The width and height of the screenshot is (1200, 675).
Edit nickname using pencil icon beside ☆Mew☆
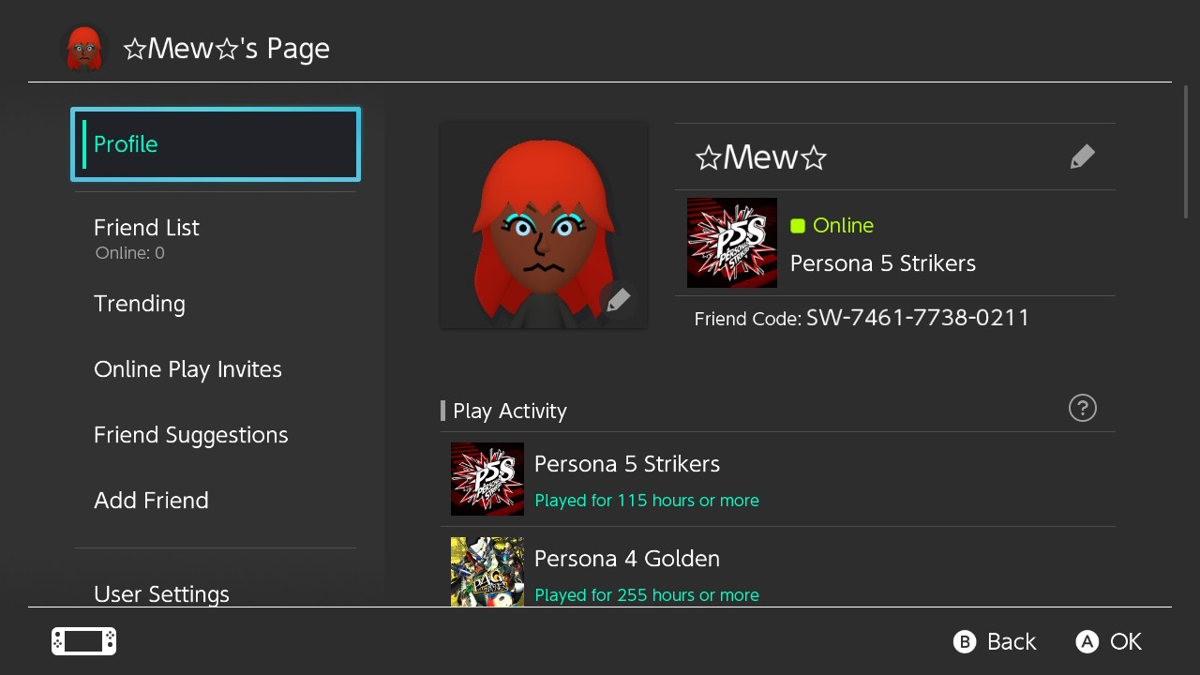1083,157
